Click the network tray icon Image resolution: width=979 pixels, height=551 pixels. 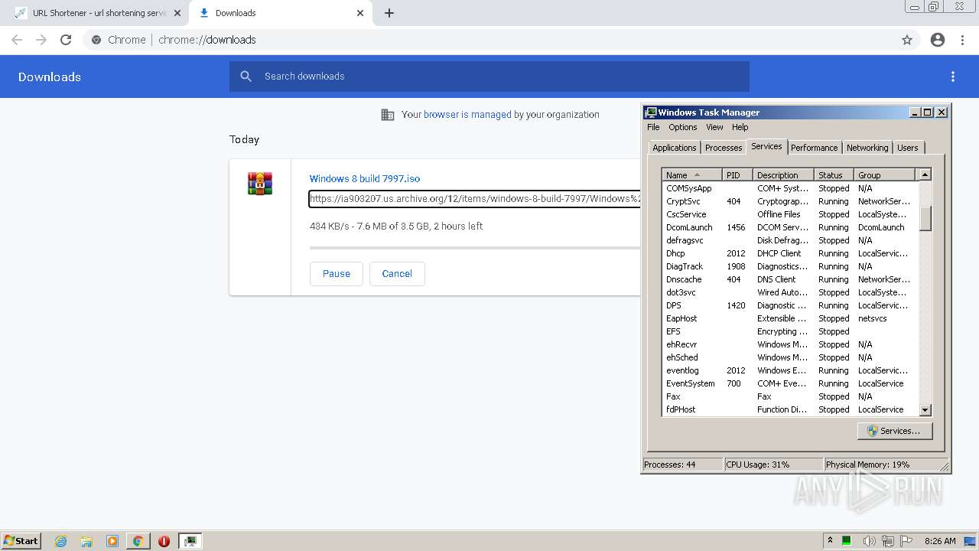click(x=888, y=541)
